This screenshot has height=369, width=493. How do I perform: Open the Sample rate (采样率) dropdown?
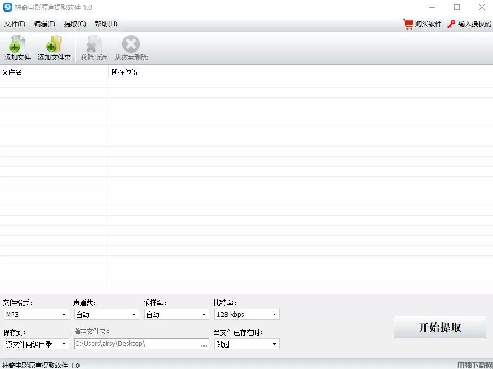tap(176, 314)
